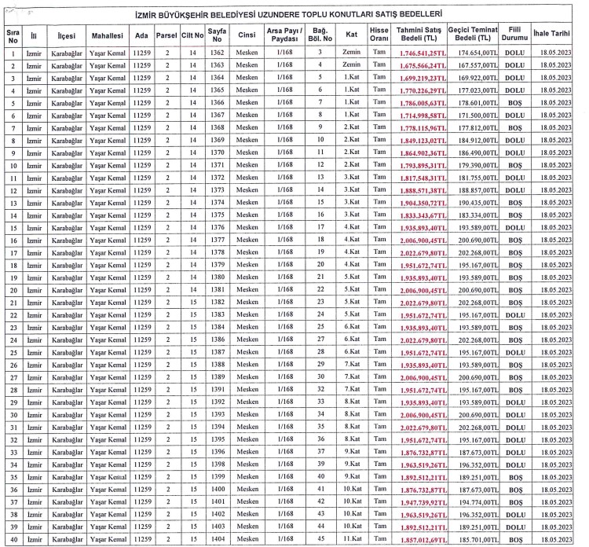Click the sale price 1.746.541,25TL

tap(423, 53)
